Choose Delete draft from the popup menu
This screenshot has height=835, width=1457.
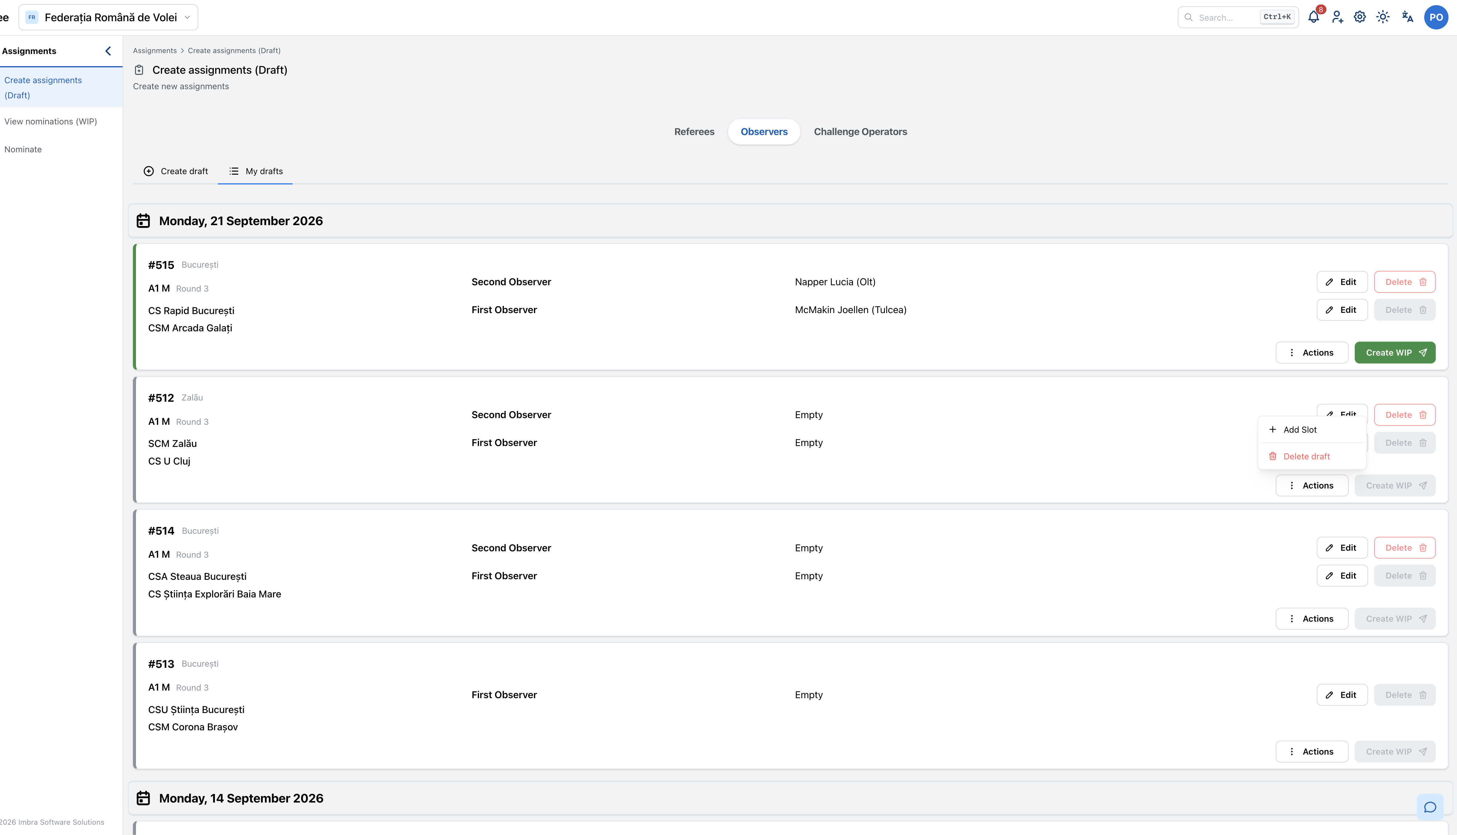(1312, 457)
